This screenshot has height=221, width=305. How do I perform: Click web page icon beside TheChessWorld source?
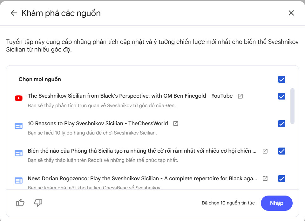[x=19, y=126]
